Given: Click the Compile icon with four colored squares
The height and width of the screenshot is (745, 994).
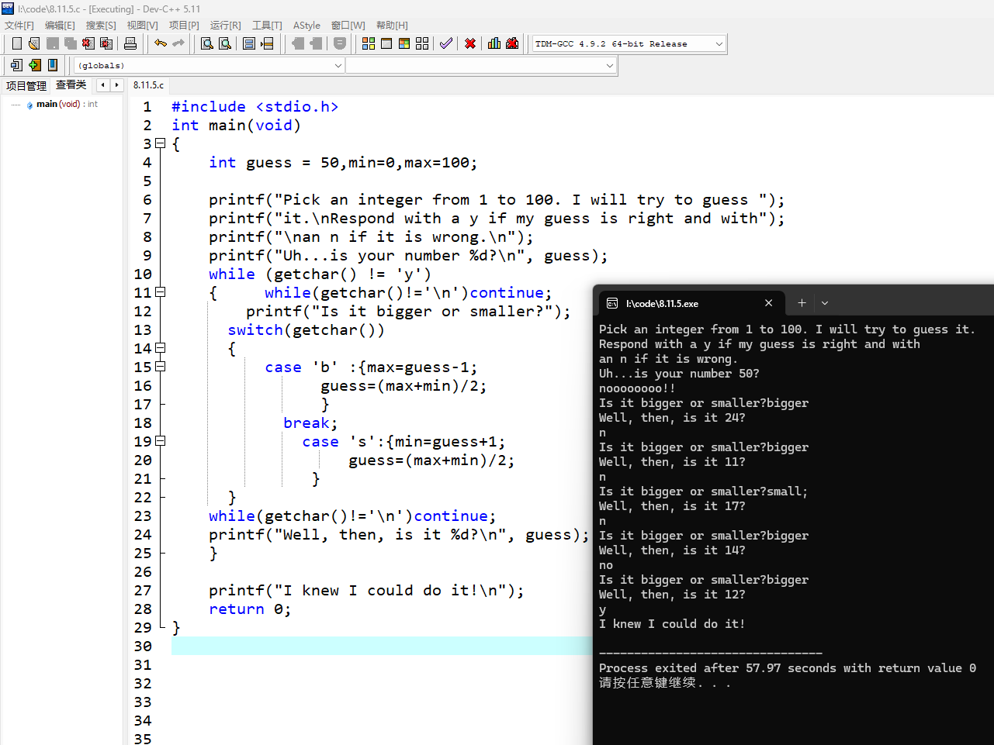Looking at the screenshot, I should point(369,43).
